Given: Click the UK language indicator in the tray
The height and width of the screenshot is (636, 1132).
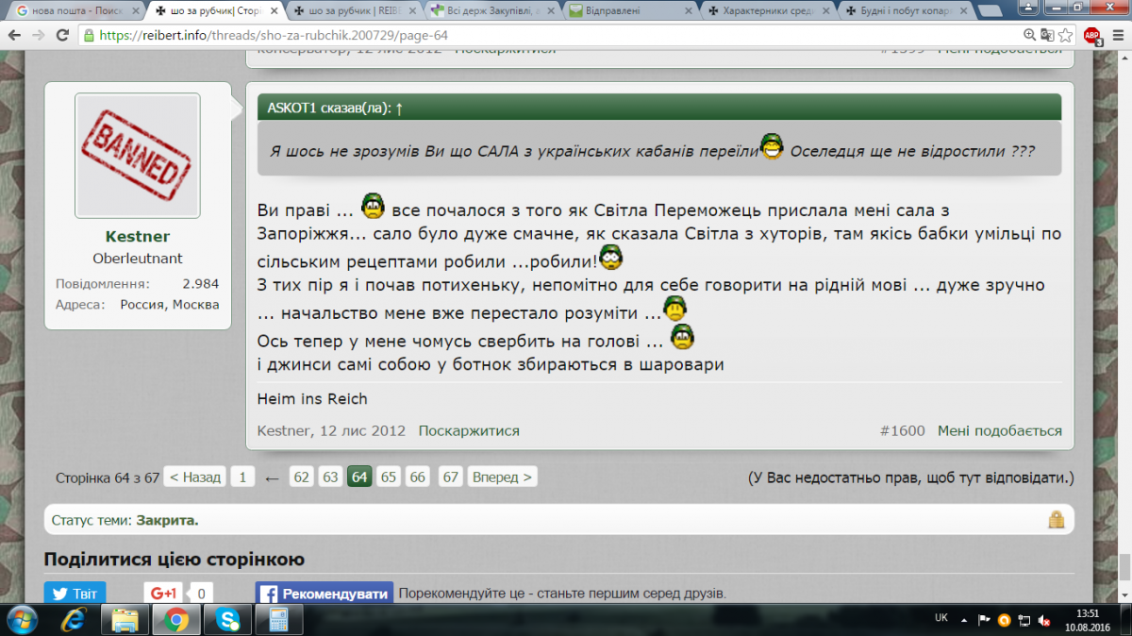Looking at the screenshot, I should click(x=941, y=618).
